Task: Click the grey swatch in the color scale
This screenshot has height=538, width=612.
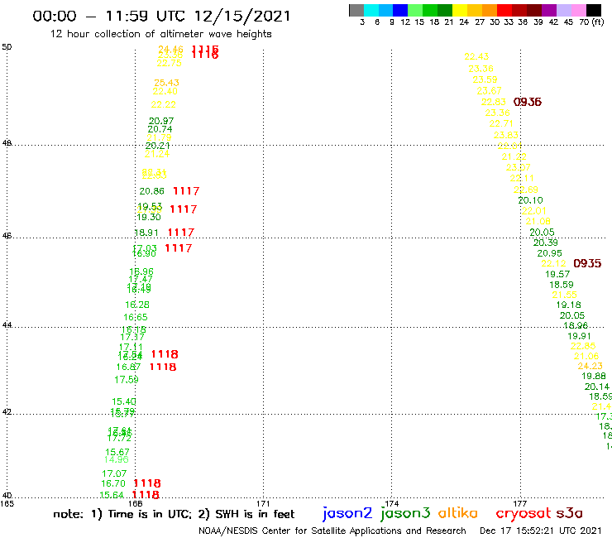Action: pyautogui.click(x=356, y=10)
